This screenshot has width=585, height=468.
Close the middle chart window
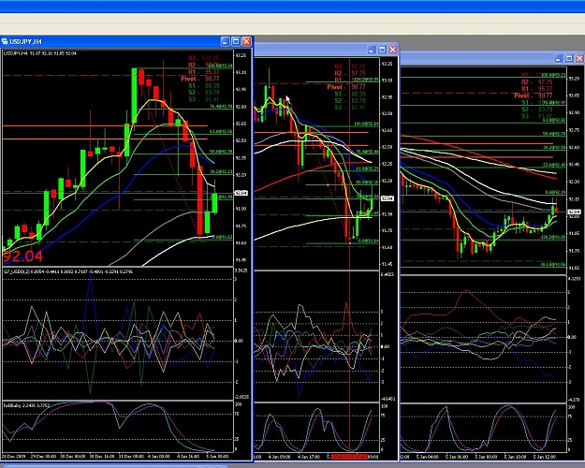click(x=393, y=50)
